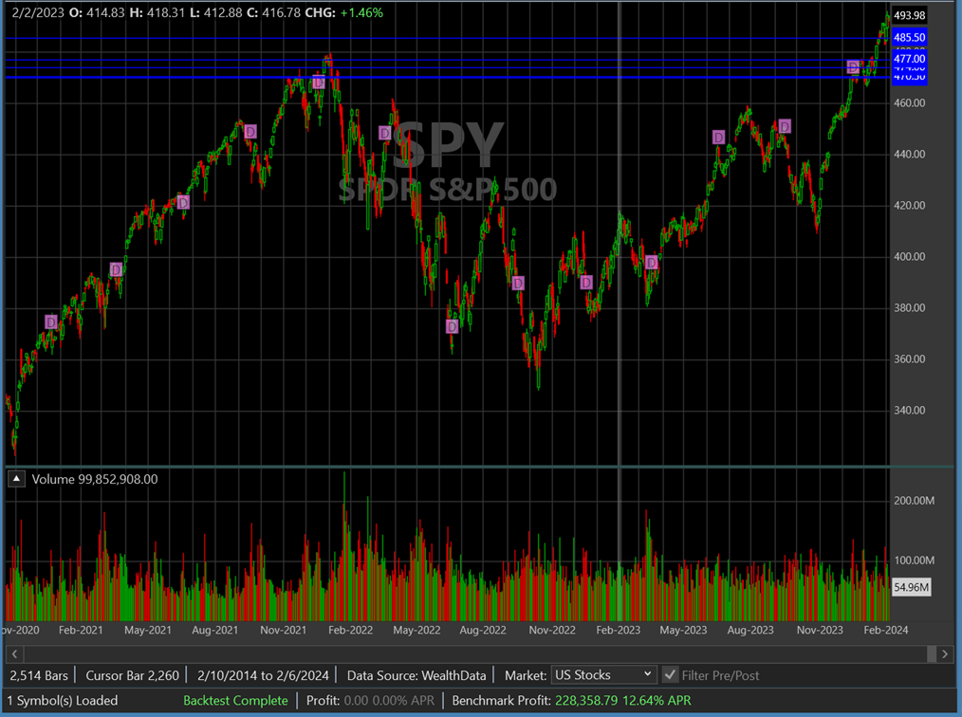Click the March 2023 dividend D marker

coord(652,263)
